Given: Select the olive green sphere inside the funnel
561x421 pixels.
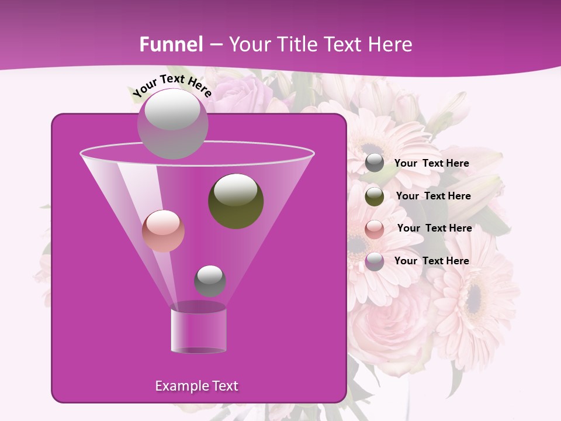Looking at the screenshot, I should pos(236,201).
